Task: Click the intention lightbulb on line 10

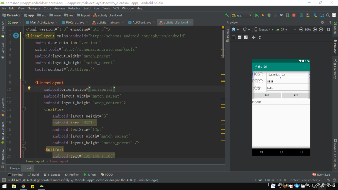Action: point(29,88)
